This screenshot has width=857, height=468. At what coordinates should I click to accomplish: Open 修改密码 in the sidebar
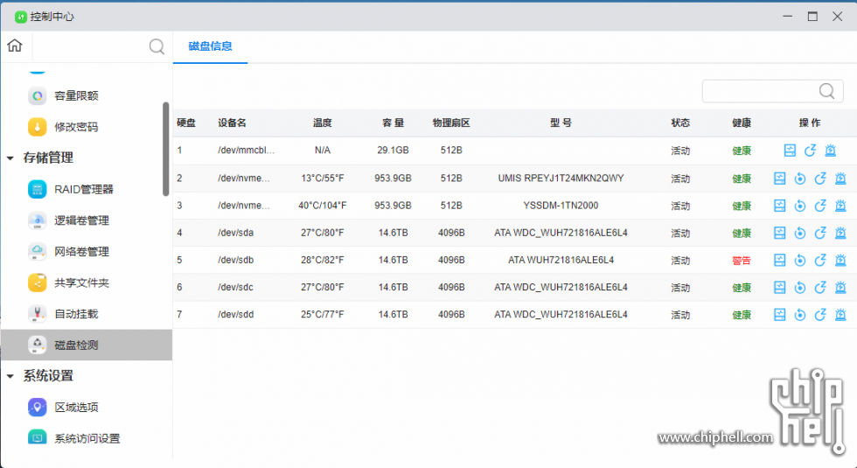click(76, 127)
